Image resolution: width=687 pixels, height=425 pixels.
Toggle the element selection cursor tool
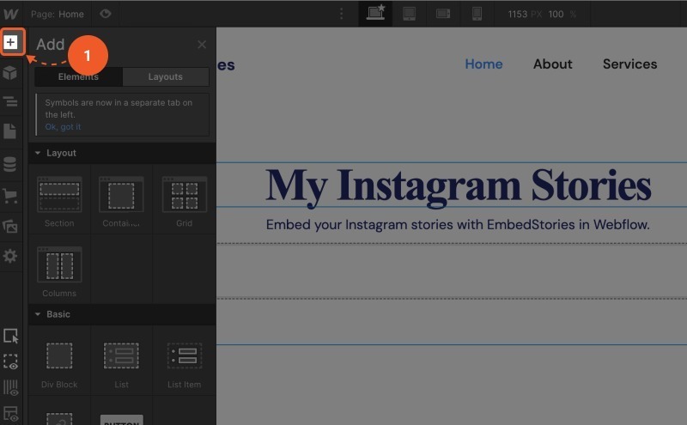[10, 336]
